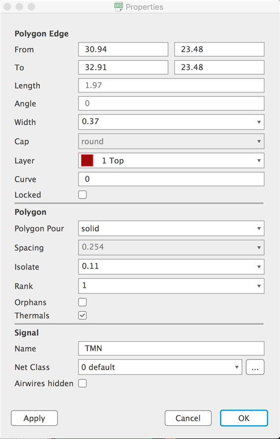Confirm with the OK button

244,418
